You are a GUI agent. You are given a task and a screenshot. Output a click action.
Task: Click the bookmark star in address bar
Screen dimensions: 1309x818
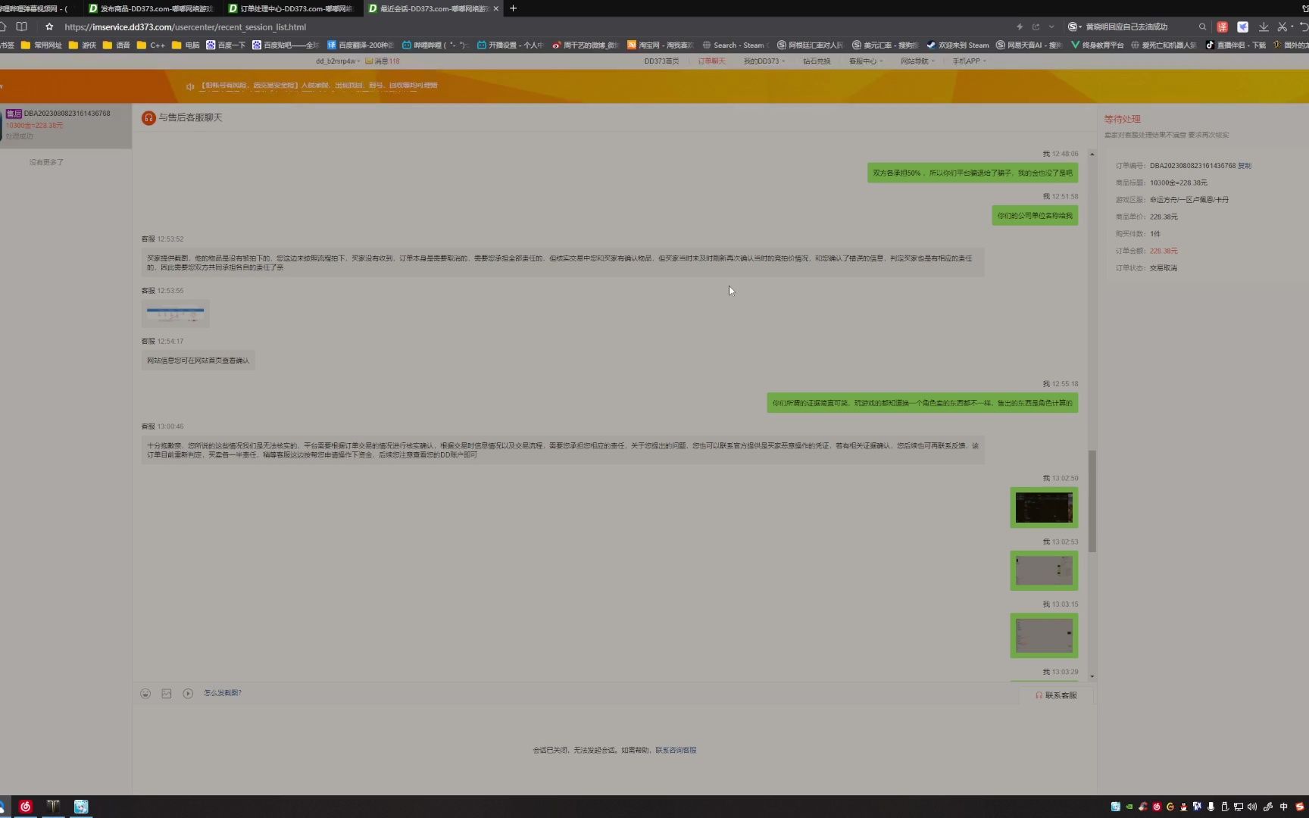click(49, 27)
